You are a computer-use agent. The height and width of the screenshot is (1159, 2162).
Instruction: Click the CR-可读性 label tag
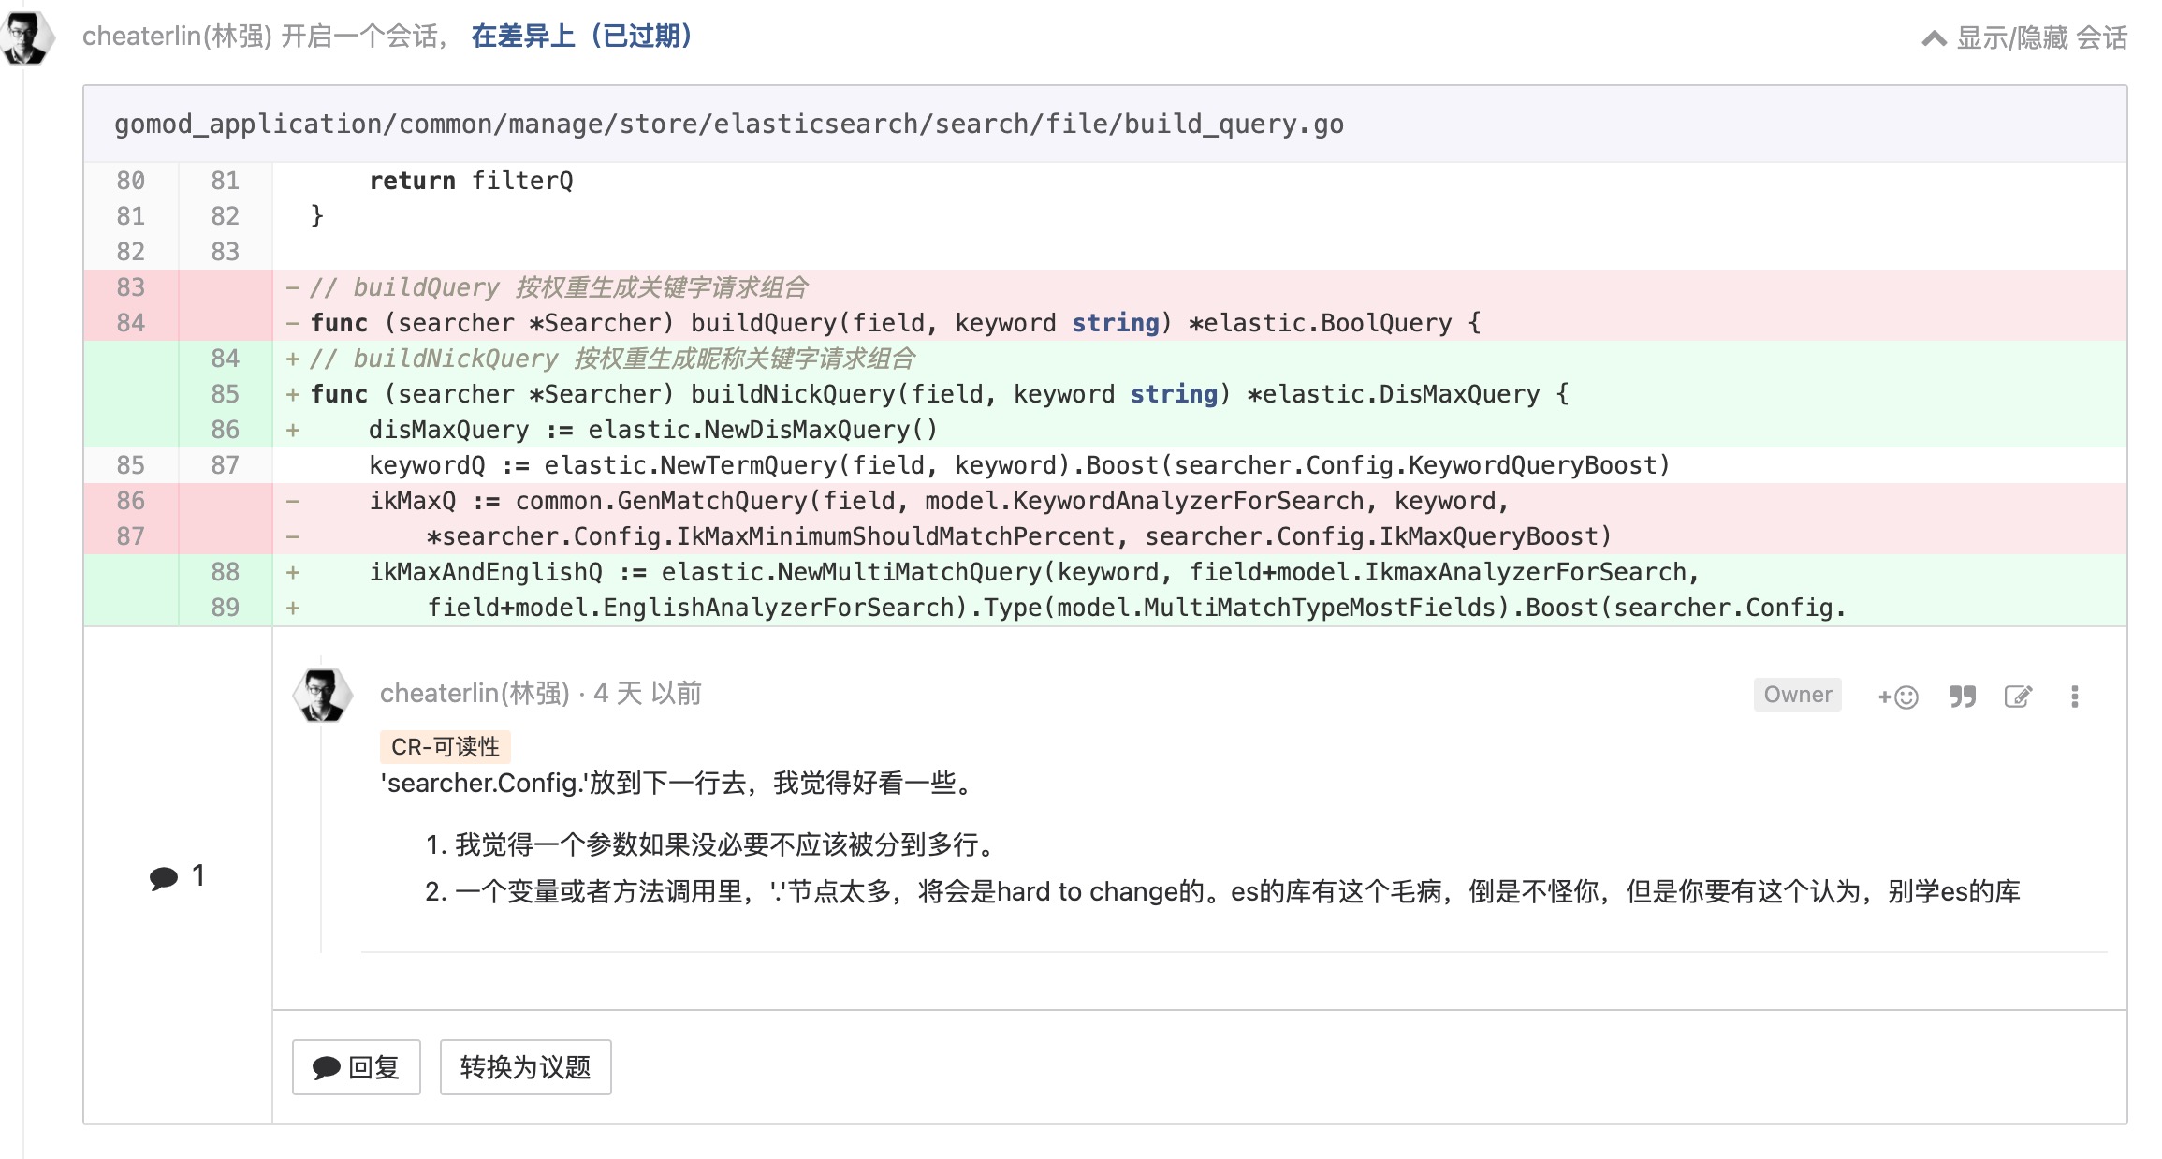[446, 746]
